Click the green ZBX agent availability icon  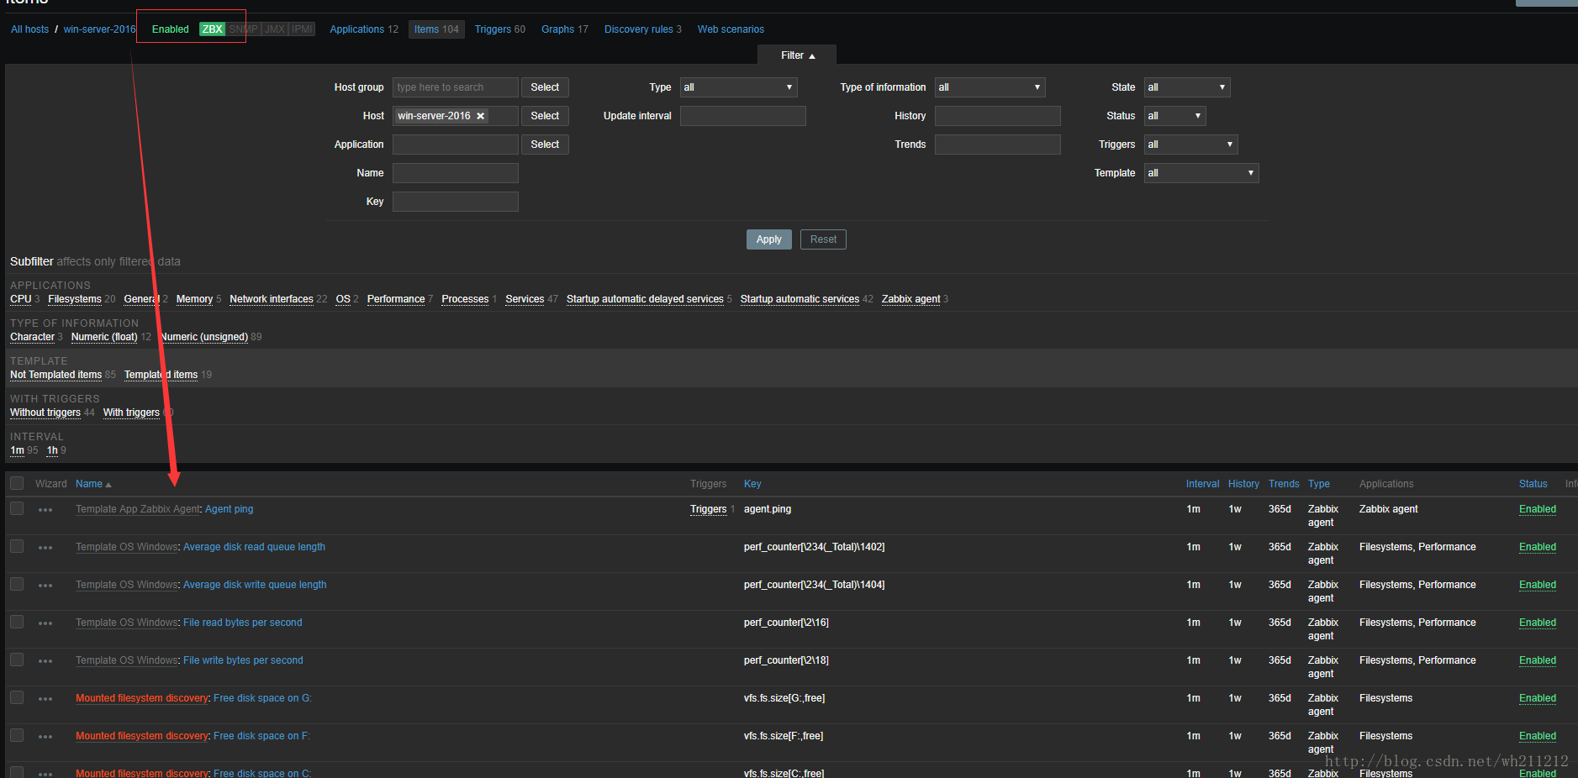click(213, 29)
